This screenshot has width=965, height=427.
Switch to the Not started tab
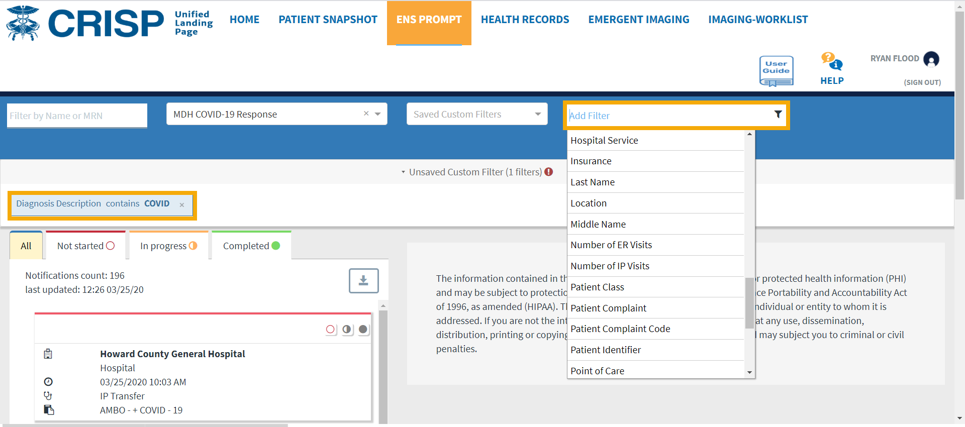pyautogui.click(x=86, y=246)
